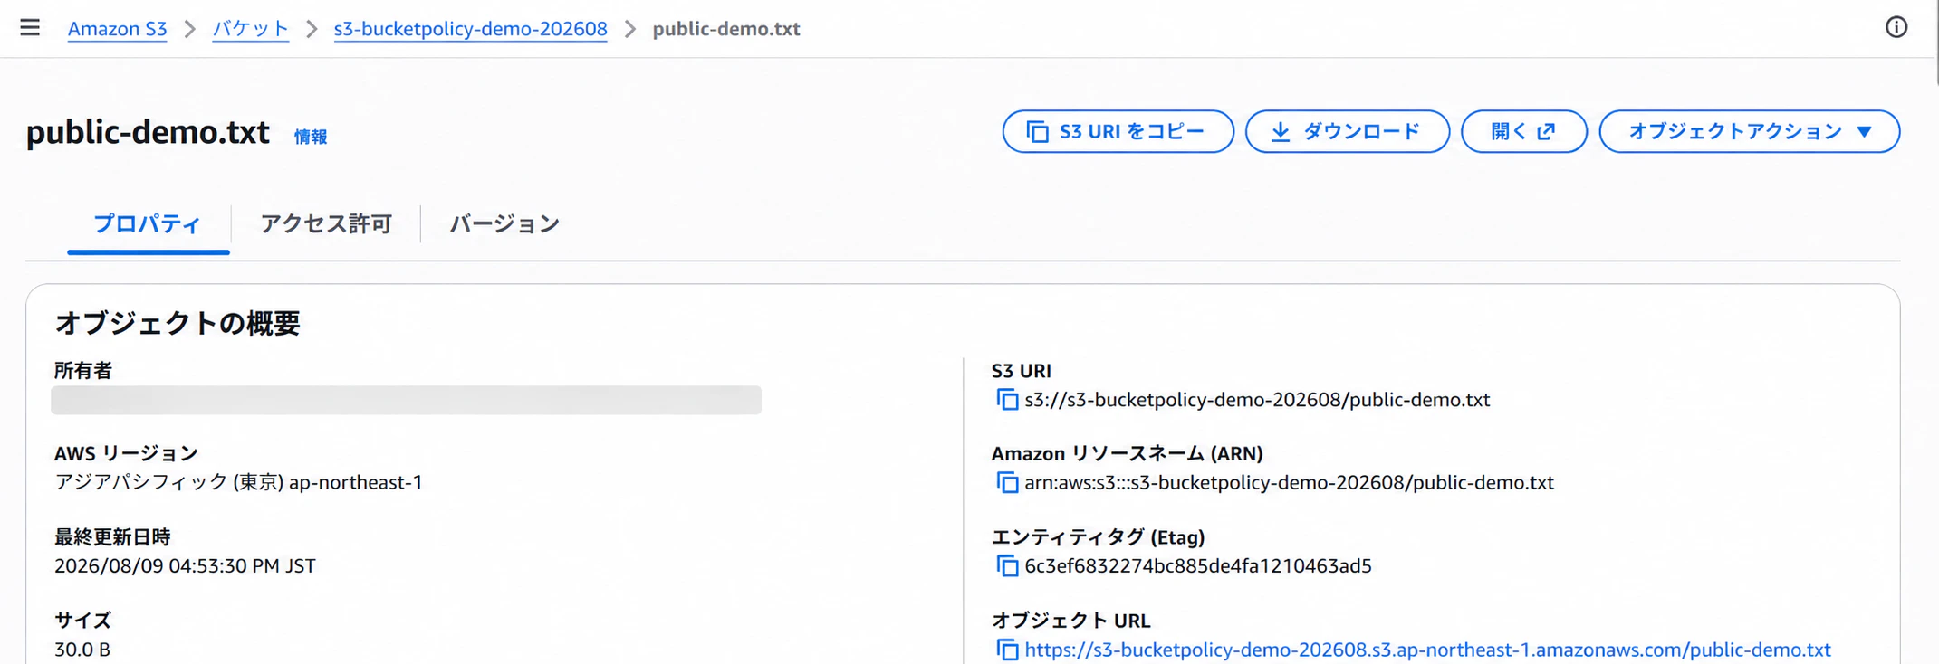Image resolution: width=1939 pixels, height=664 pixels.
Task: Click the オブジェクト URL label
Action: click(x=1071, y=621)
